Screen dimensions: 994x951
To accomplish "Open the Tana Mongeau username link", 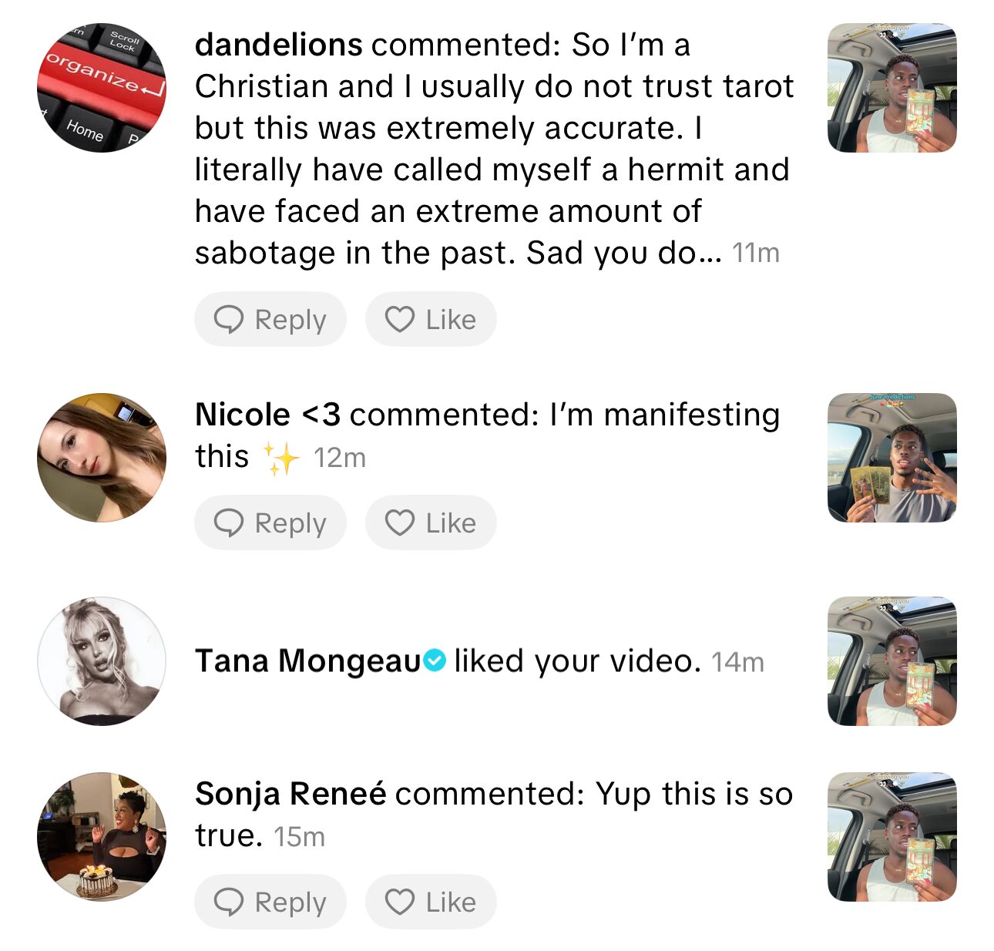I will pos(308,661).
